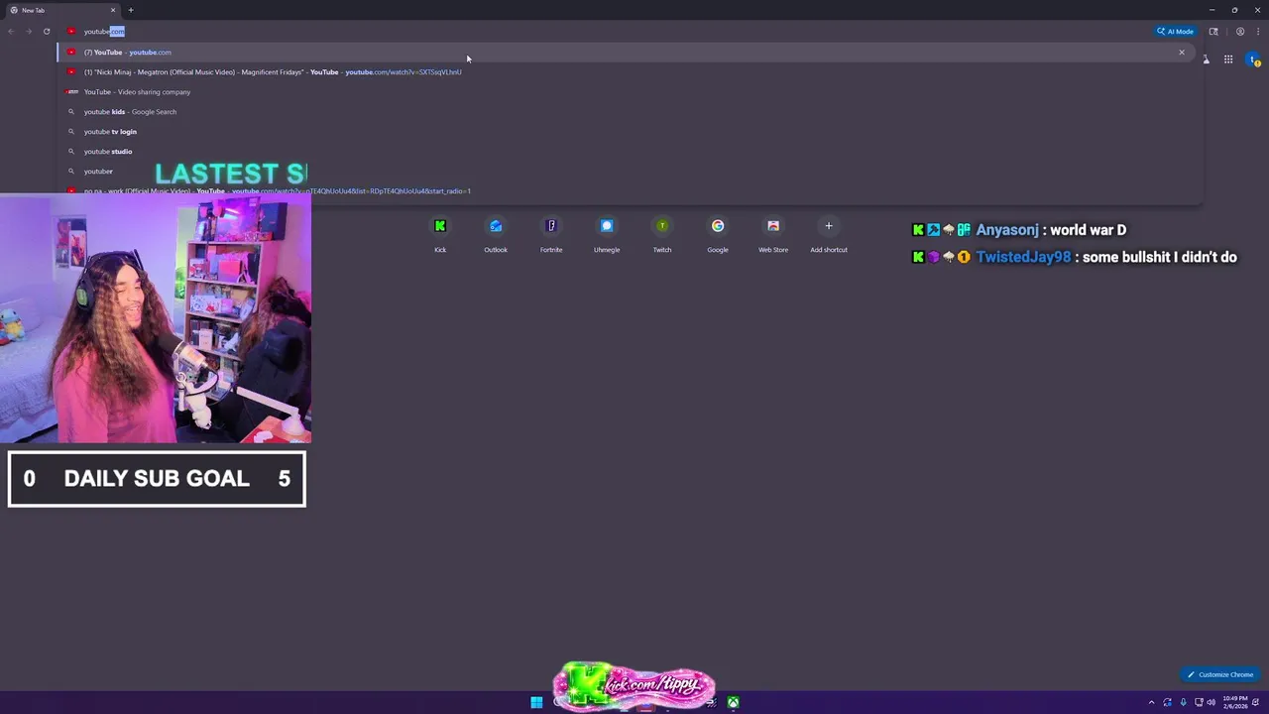Open the Windows Start menu

pos(536,702)
